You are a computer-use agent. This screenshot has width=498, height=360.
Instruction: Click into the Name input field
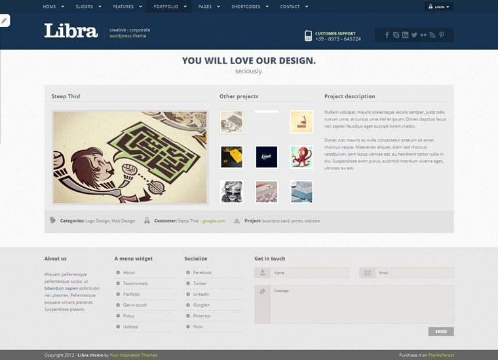309,273
